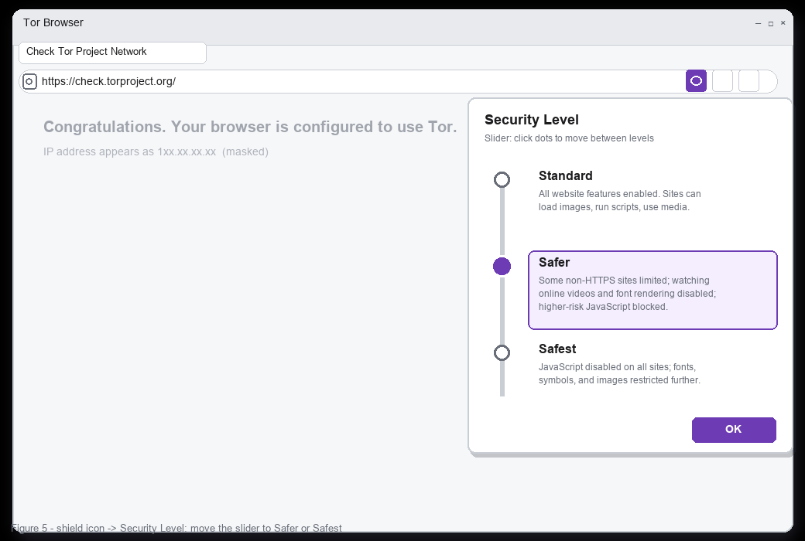This screenshot has height=541, width=805.
Task: Select the highlighted Safer description card
Action: (x=653, y=290)
